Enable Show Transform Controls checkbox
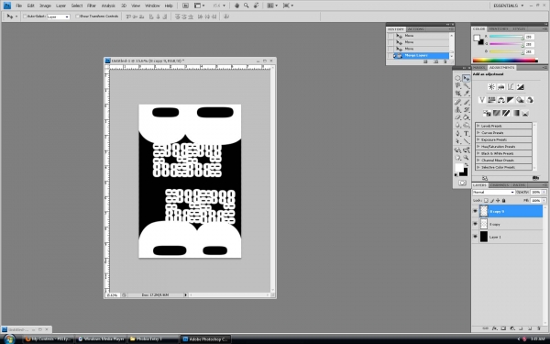The image size is (550, 344). pyautogui.click(x=78, y=17)
